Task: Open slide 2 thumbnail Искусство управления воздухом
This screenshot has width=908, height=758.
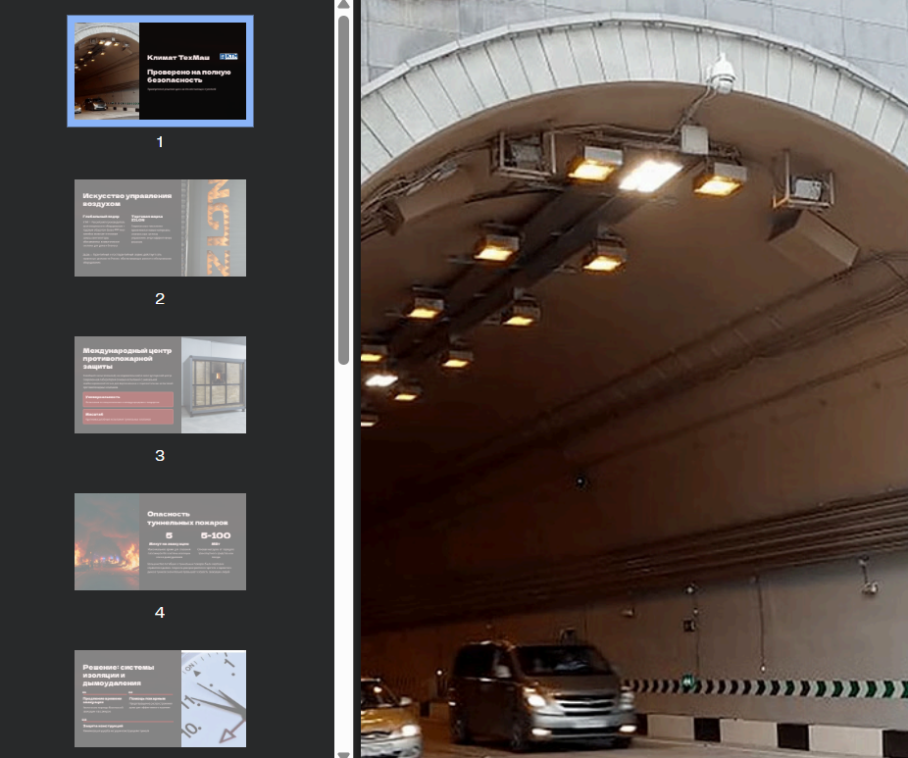Action: 160,227
